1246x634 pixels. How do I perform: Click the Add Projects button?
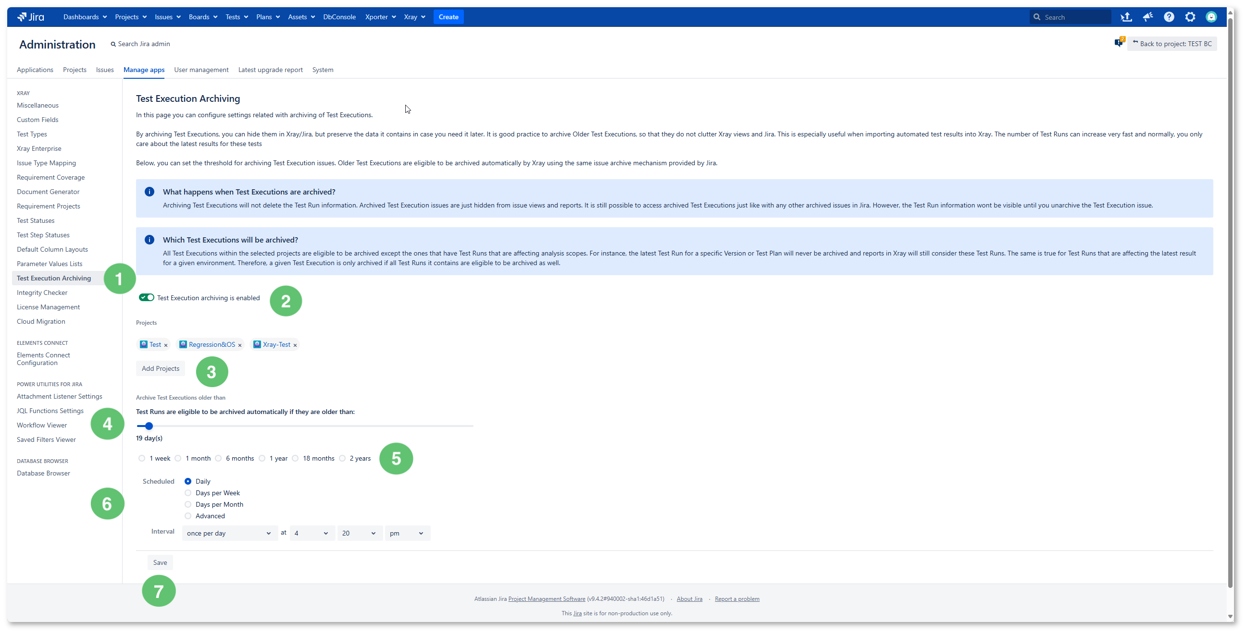point(161,369)
